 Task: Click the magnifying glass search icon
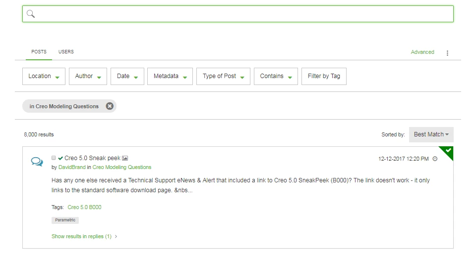coord(31,14)
